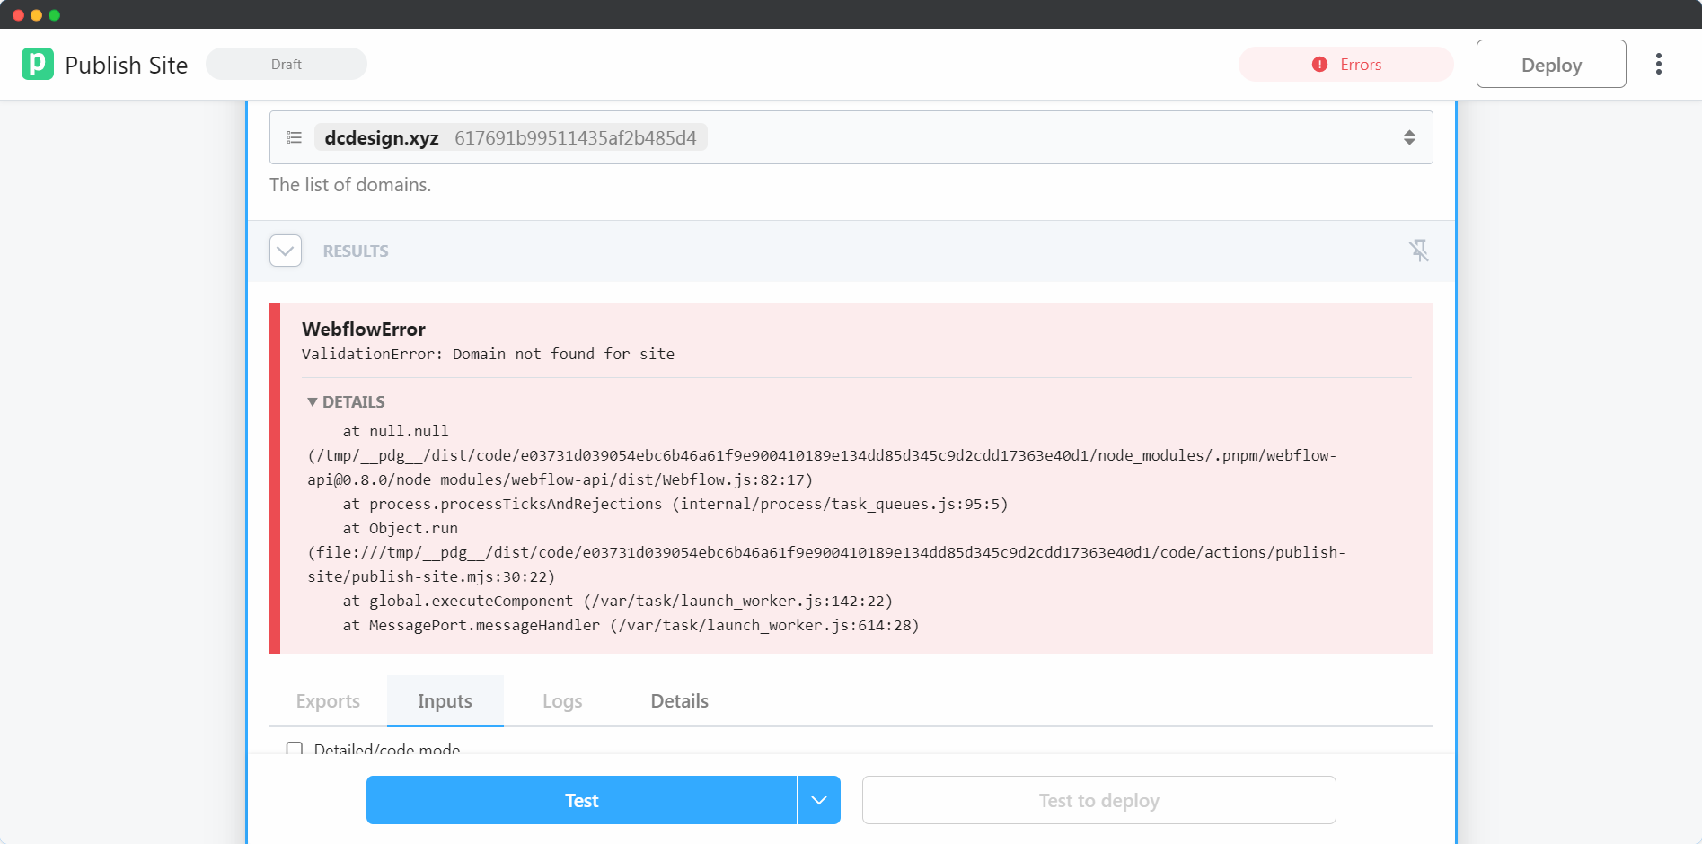Click the green zoom traffic light

(x=55, y=13)
